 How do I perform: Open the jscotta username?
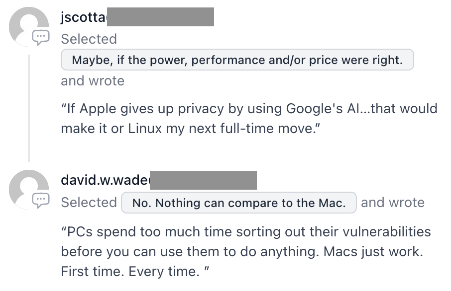(x=84, y=17)
